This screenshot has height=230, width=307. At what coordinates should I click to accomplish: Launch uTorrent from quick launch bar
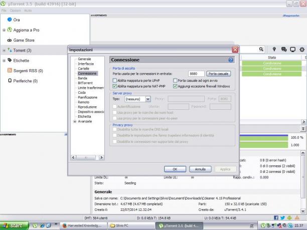[35, 225]
